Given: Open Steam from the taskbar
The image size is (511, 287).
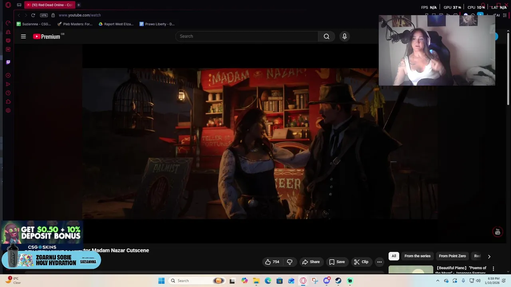Looking at the screenshot, I should (x=339, y=281).
